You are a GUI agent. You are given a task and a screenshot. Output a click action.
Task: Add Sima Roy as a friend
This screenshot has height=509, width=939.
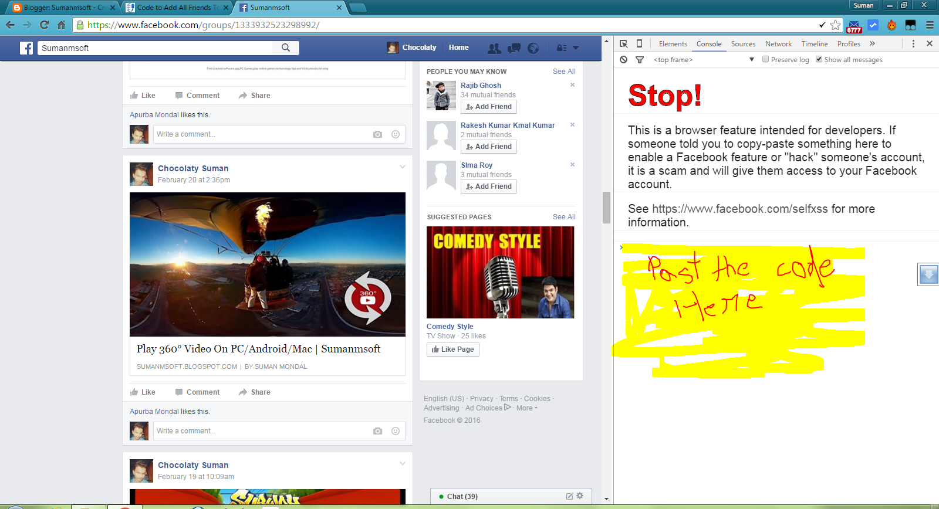489,186
